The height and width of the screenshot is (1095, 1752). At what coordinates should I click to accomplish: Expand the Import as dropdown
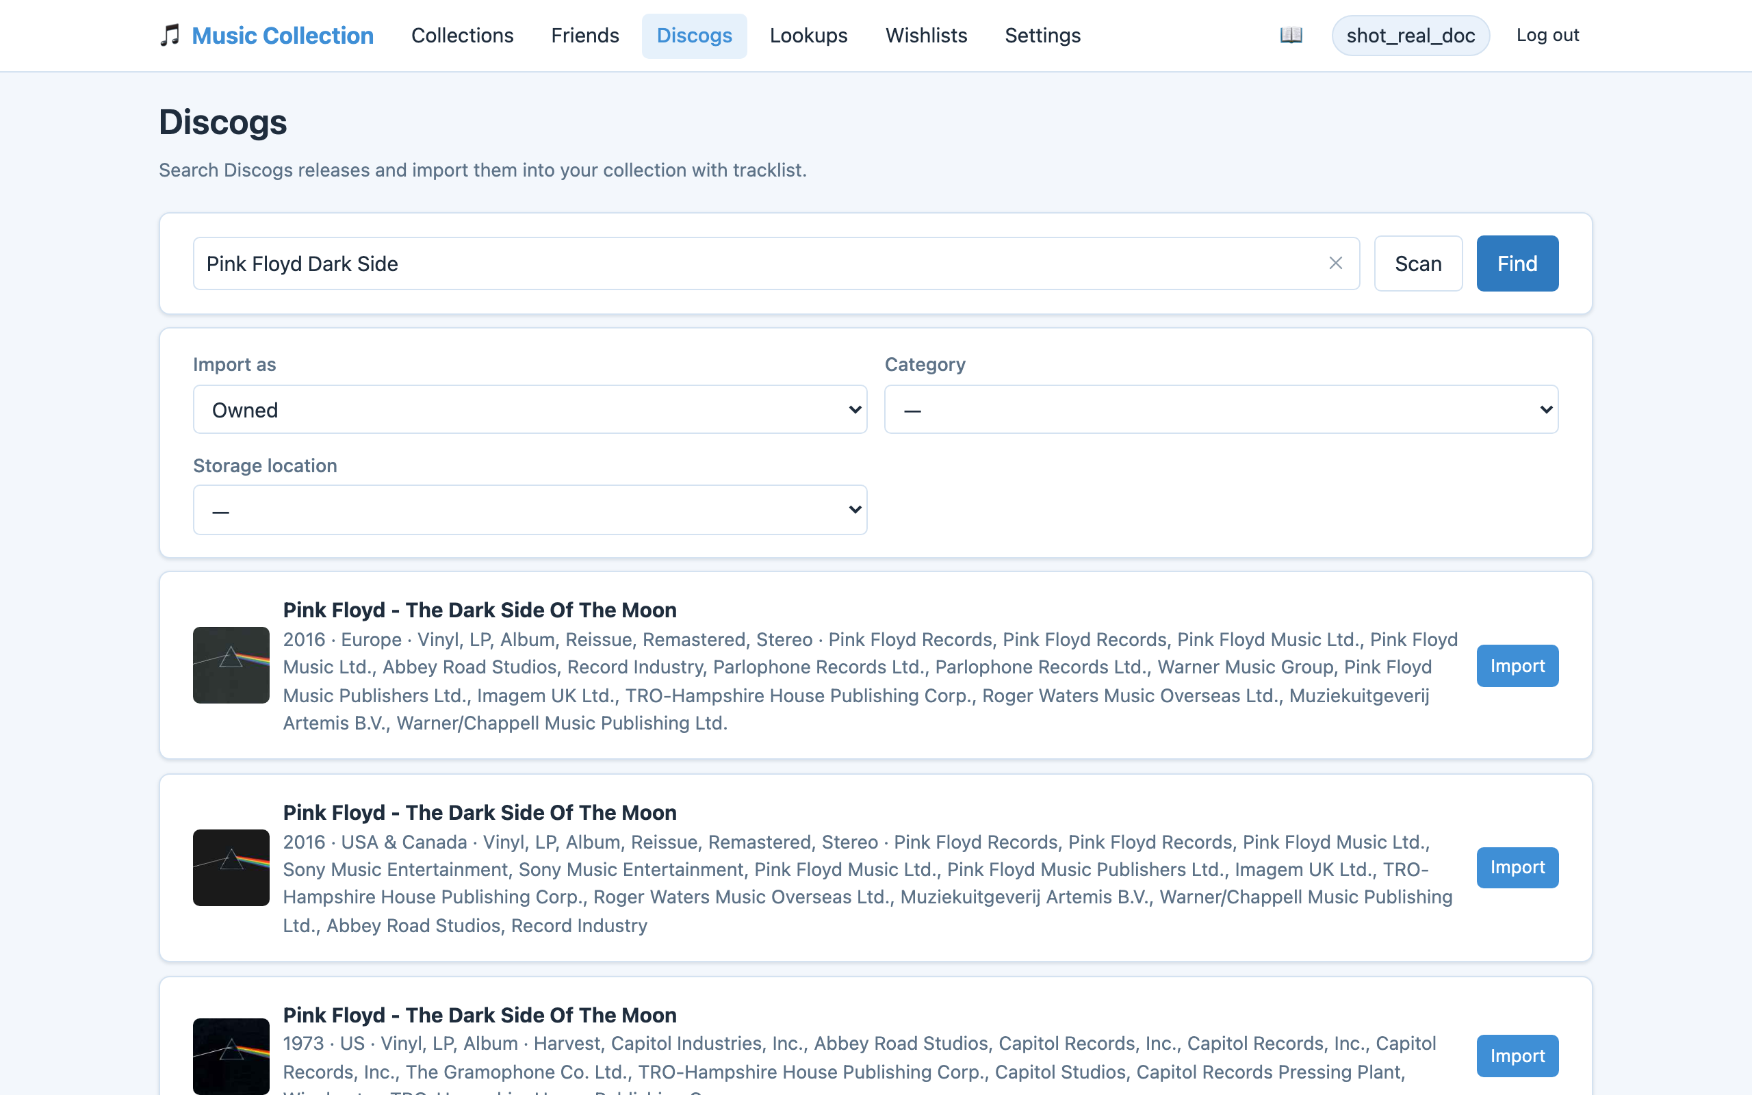point(530,409)
